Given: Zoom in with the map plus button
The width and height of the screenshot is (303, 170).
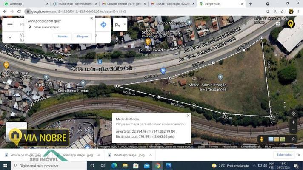Looking at the screenshot, I should [x=293, y=122].
